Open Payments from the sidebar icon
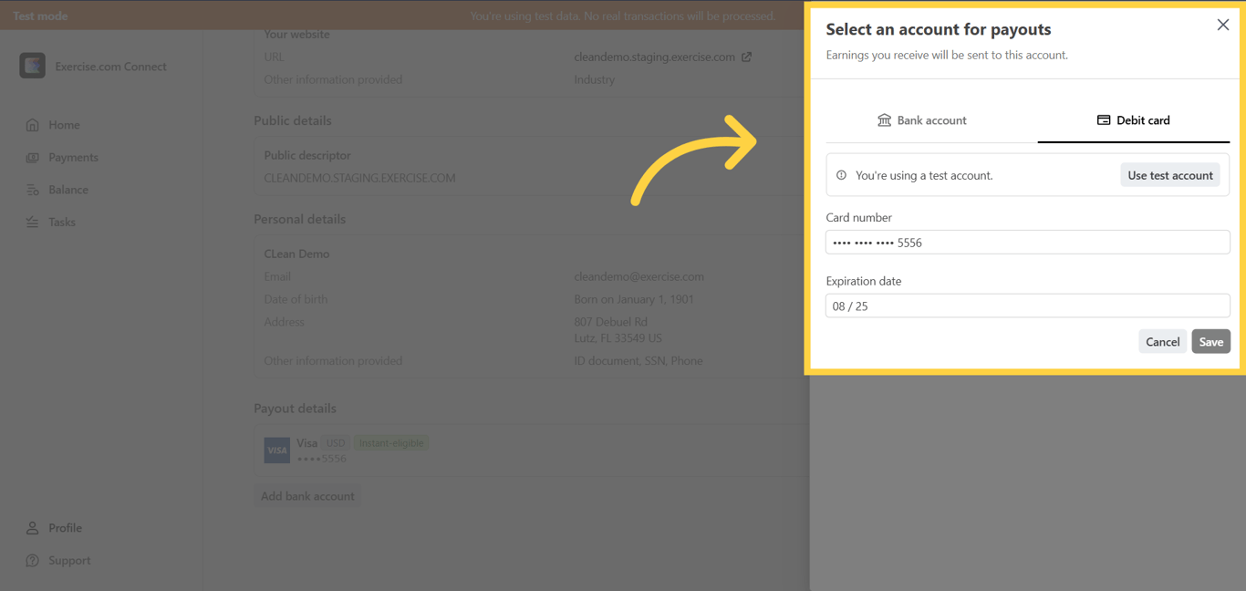 tap(35, 157)
